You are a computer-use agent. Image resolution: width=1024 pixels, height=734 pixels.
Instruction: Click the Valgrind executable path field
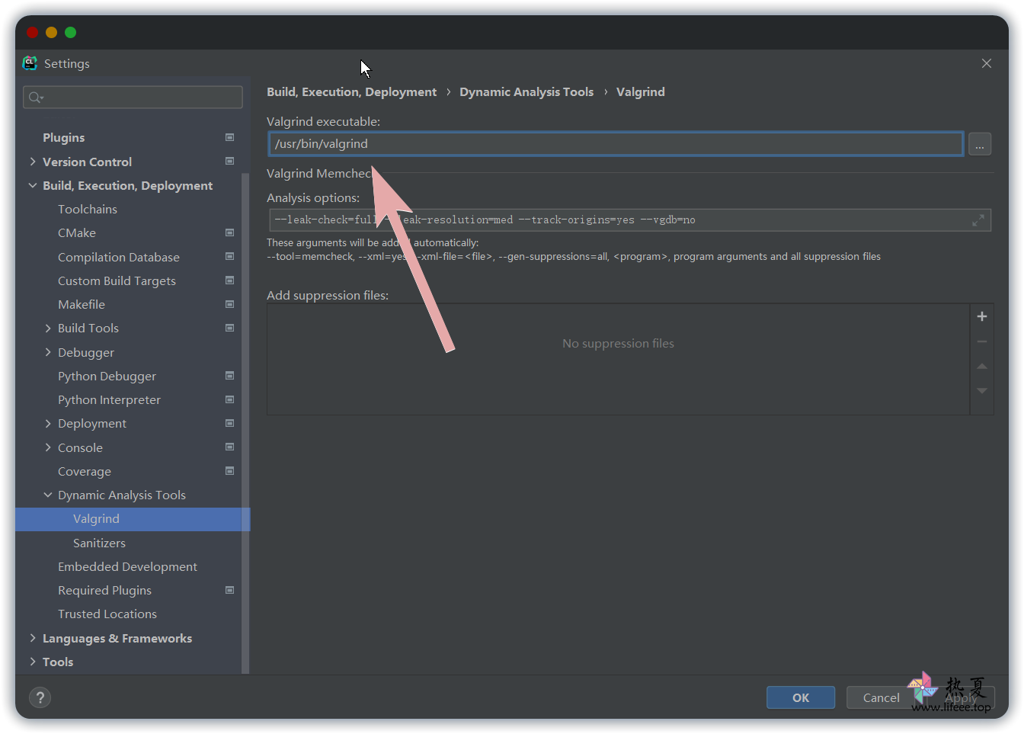click(x=616, y=144)
